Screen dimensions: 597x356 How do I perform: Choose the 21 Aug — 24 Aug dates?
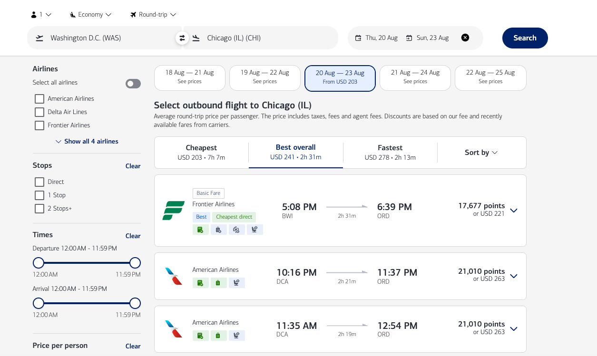[415, 78]
